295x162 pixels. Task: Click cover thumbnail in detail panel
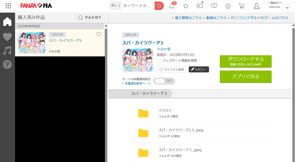point(138,60)
